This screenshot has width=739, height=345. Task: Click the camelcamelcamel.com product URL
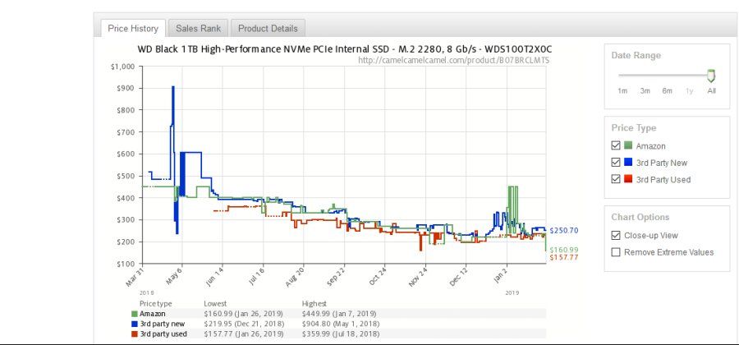click(x=453, y=60)
